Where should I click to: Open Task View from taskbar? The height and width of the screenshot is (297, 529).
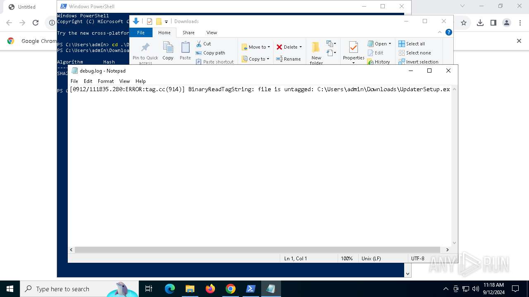(149, 289)
